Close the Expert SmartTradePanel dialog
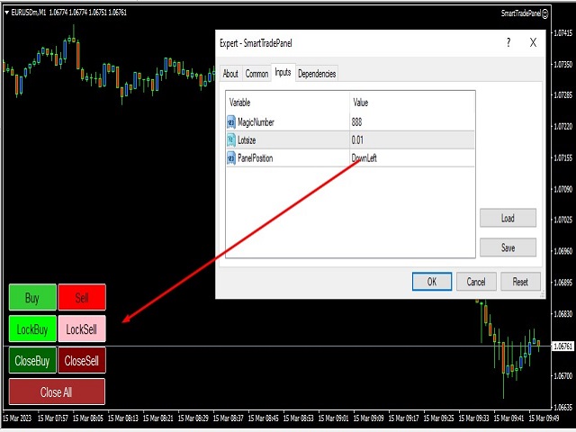 [x=533, y=42]
